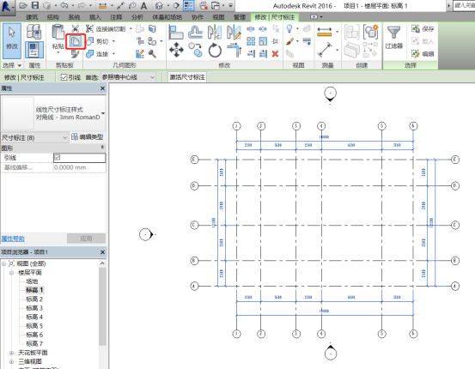Image resolution: width=475 pixels, height=369 pixels.
Task: Undo the last action in quick access toolbar
Action: click(64, 5)
